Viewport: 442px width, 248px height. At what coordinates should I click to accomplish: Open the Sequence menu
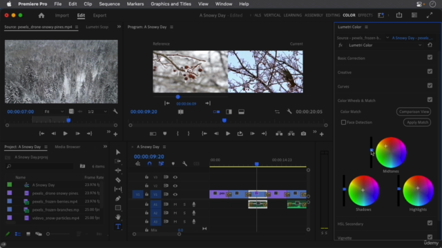click(x=109, y=4)
